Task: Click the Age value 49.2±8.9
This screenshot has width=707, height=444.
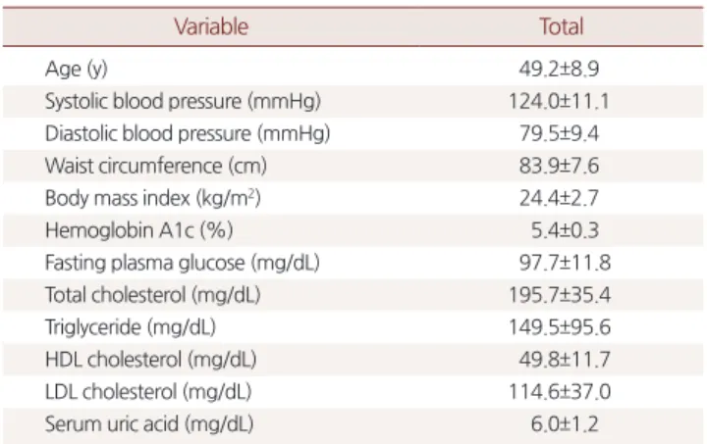Action: coord(559,69)
